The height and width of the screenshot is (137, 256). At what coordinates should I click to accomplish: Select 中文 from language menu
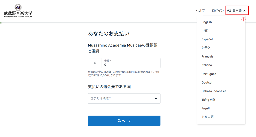click(x=205, y=31)
